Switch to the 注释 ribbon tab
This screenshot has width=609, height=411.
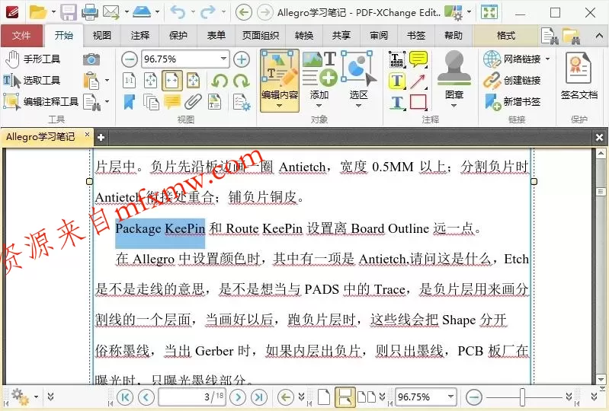[139, 36]
